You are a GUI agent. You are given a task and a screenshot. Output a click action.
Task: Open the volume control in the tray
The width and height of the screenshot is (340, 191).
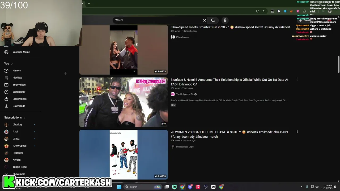pos(317,187)
